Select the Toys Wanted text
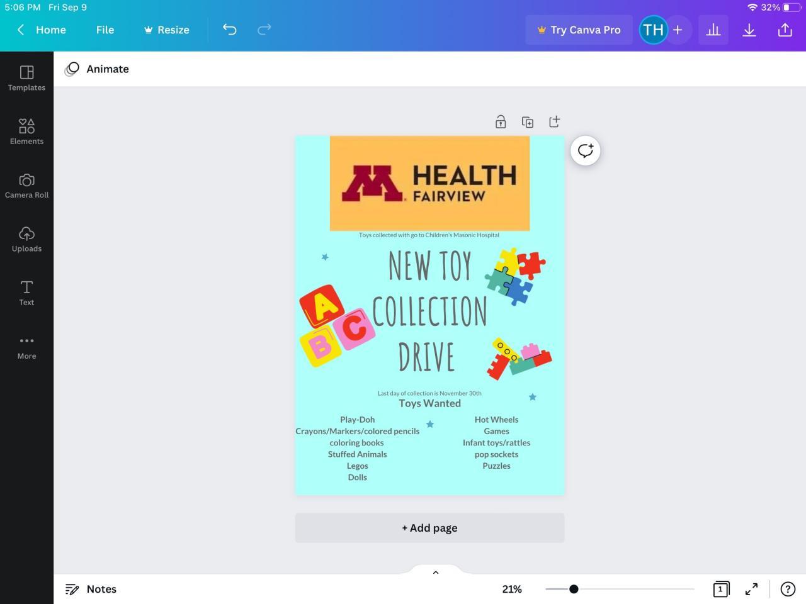806x604 pixels. coord(429,403)
